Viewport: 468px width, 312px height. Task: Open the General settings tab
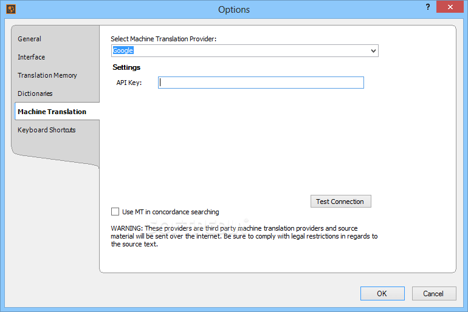(x=30, y=39)
